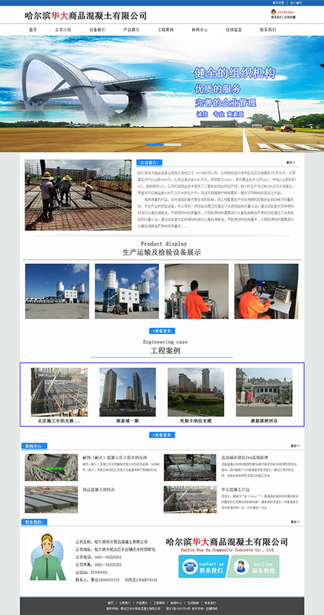Open 设备展示 in the navigation bar
324x615 pixels.
pos(97,29)
